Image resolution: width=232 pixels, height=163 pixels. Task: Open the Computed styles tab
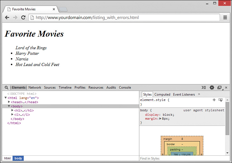pos(162,94)
